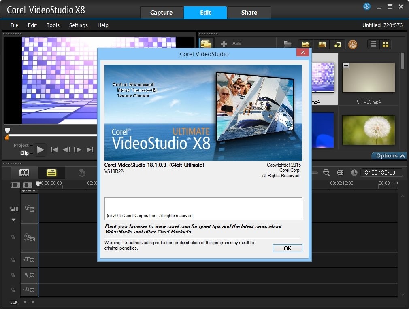Switch library to list view

[373, 44]
